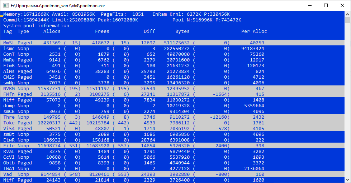Click the Bytes column header

182,31
